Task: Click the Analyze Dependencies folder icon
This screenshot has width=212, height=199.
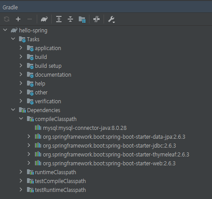Action: point(82,20)
